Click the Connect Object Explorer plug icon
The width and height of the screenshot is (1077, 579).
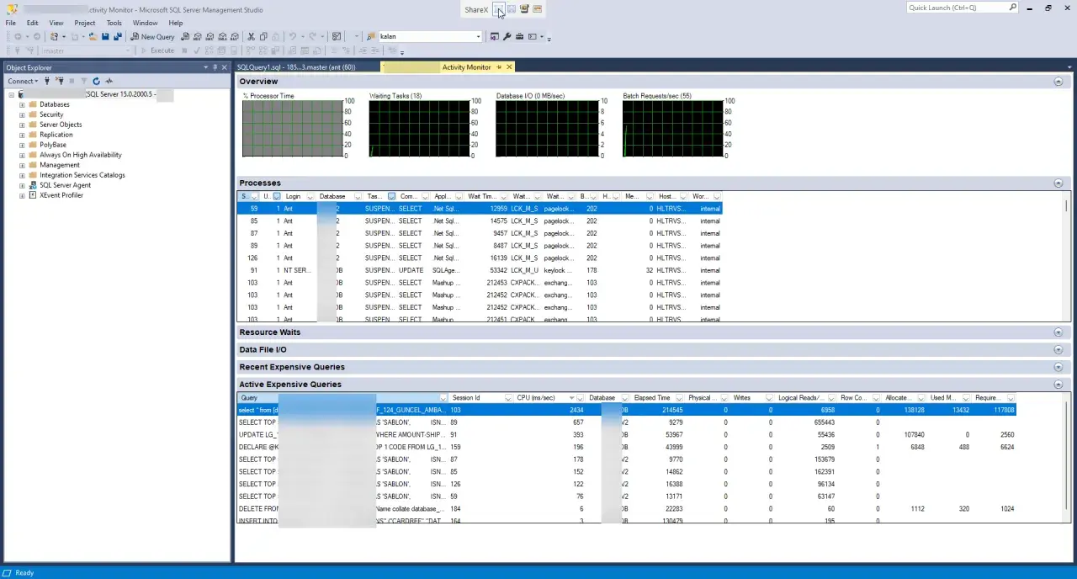[x=46, y=81]
